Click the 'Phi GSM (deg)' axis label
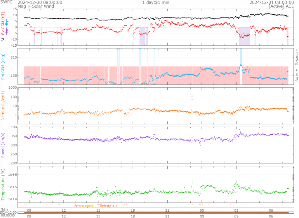This screenshot has height=218, width=299. point(3,66)
